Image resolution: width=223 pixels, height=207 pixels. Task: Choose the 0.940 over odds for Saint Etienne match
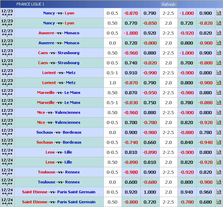point(187,192)
